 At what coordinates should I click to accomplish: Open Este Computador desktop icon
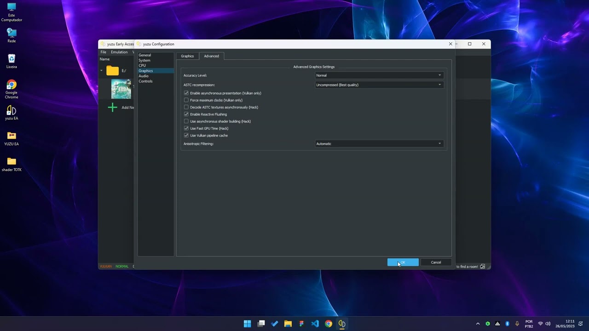(x=12, y=12)
